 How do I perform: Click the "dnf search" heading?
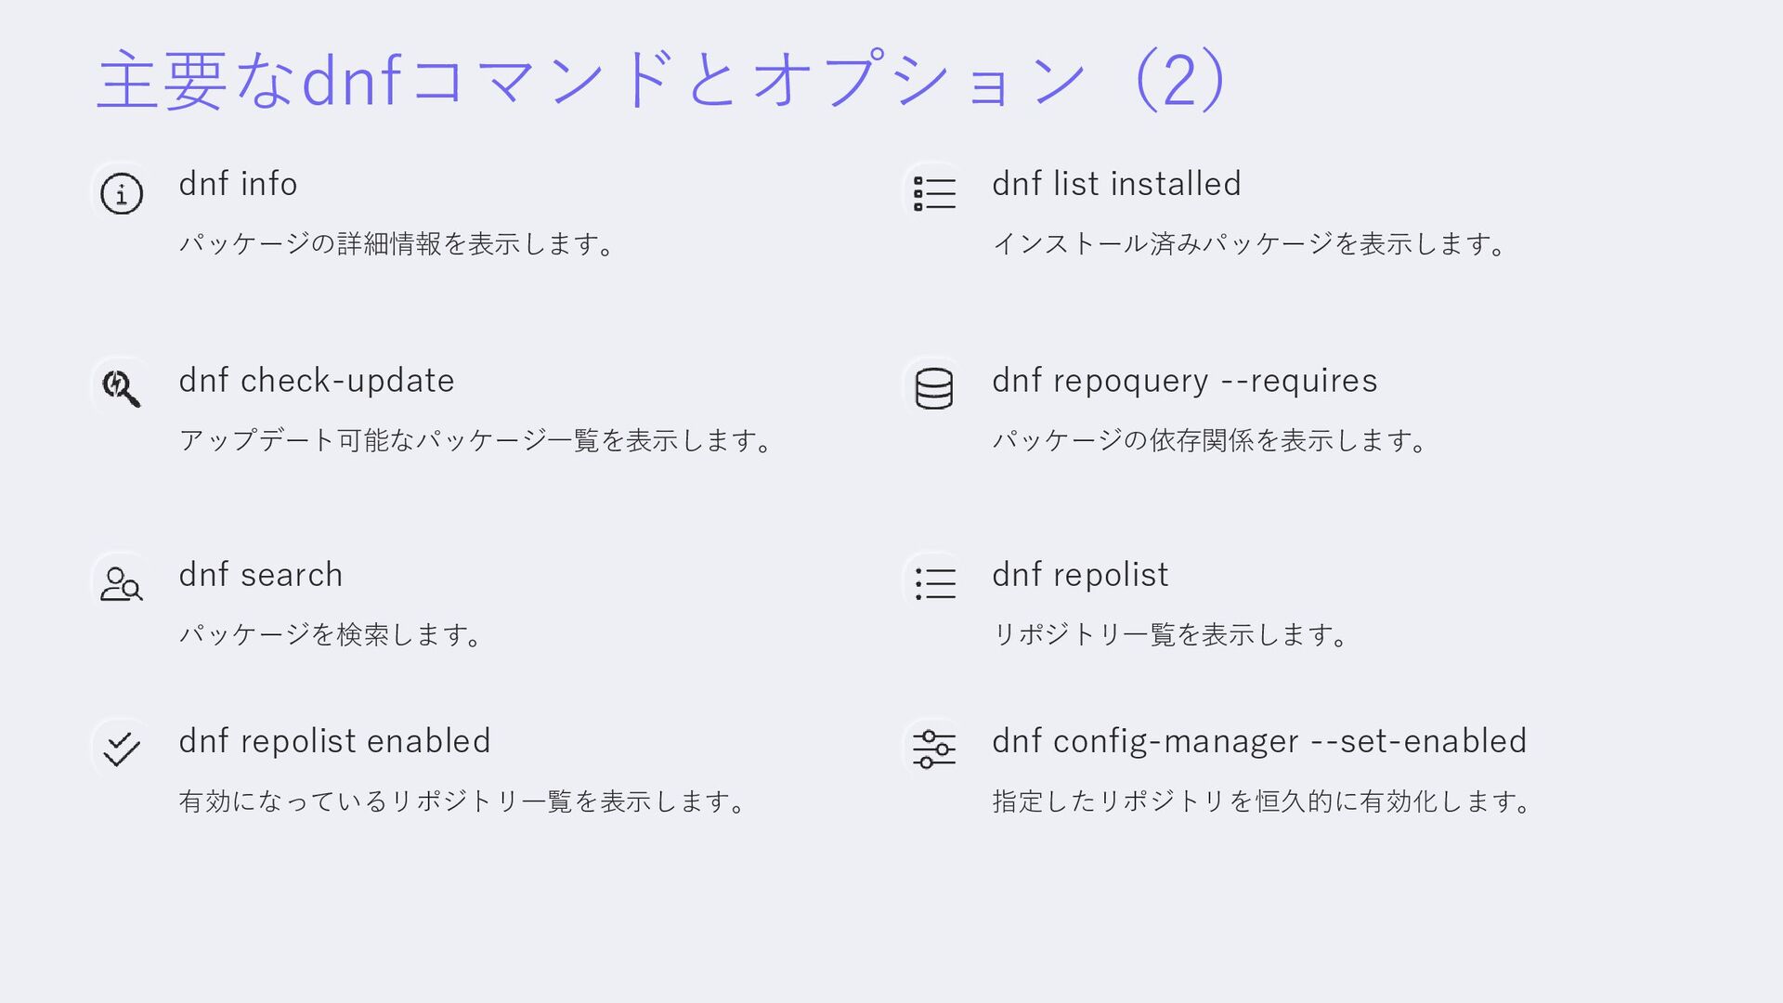[261, 575]
